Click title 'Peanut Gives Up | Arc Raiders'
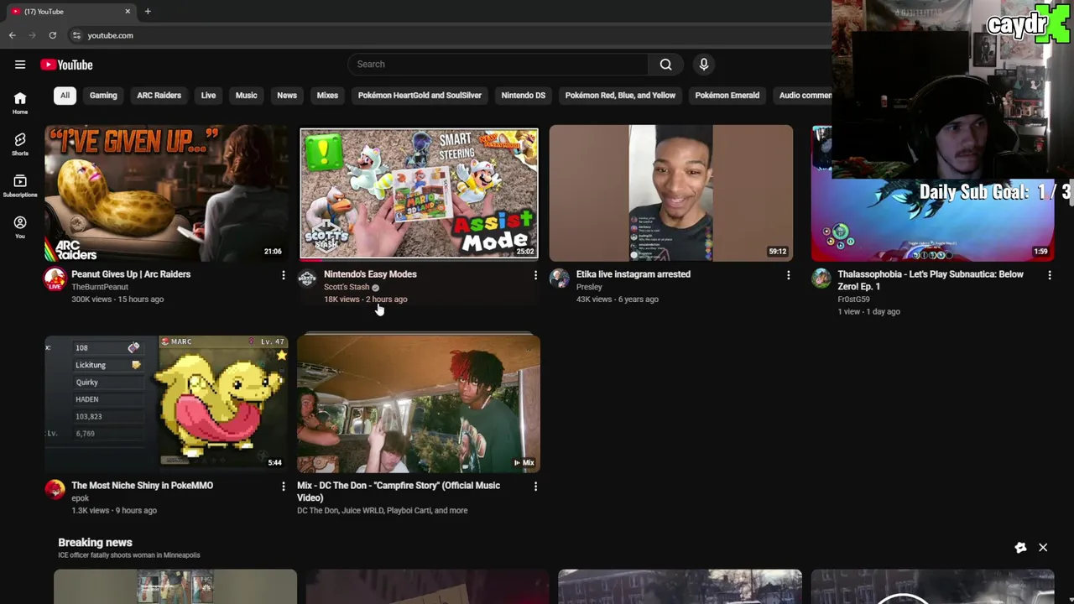 (131, 274)
